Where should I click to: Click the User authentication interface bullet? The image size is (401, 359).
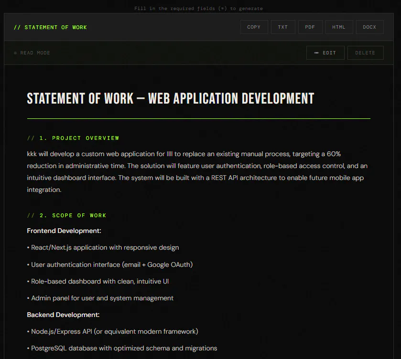(110, 264)
